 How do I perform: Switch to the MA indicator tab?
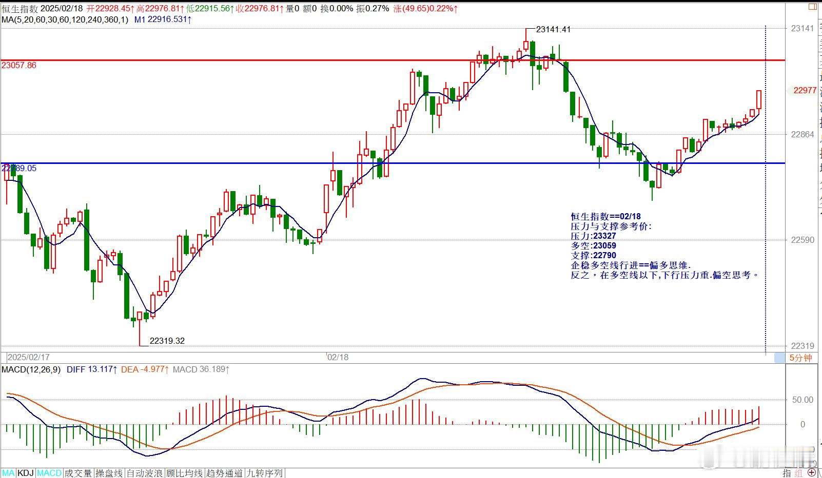(8, 473)
